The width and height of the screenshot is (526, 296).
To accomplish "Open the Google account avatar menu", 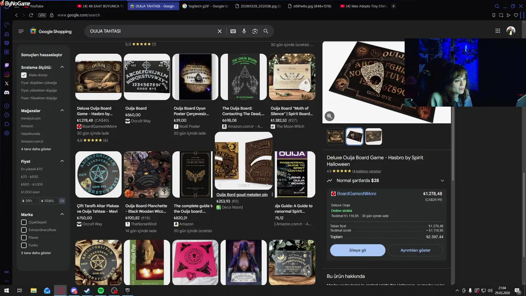I will pyautogui.click(x=511, y=31).
